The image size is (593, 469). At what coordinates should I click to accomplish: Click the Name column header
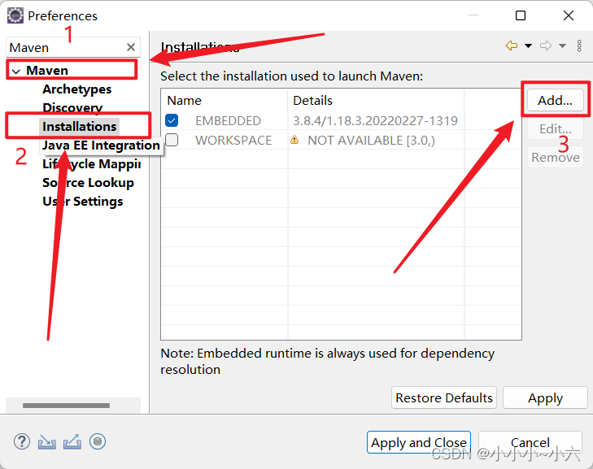click(225, 101)
